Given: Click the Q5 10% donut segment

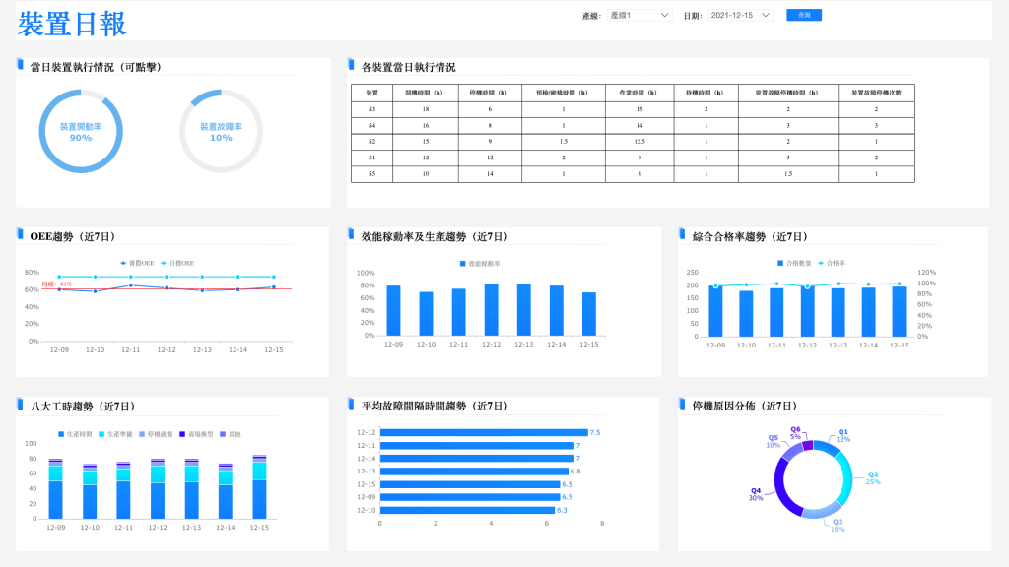Looking at the screenshot, I should point(791,452).
